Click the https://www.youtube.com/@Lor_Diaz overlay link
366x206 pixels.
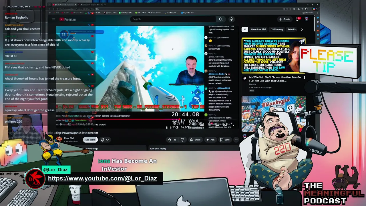click(102, 178)
